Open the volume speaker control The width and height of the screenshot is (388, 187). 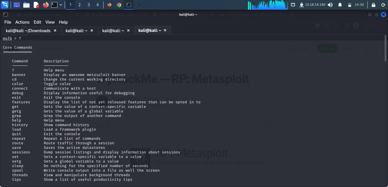click(x=330, y=5)
